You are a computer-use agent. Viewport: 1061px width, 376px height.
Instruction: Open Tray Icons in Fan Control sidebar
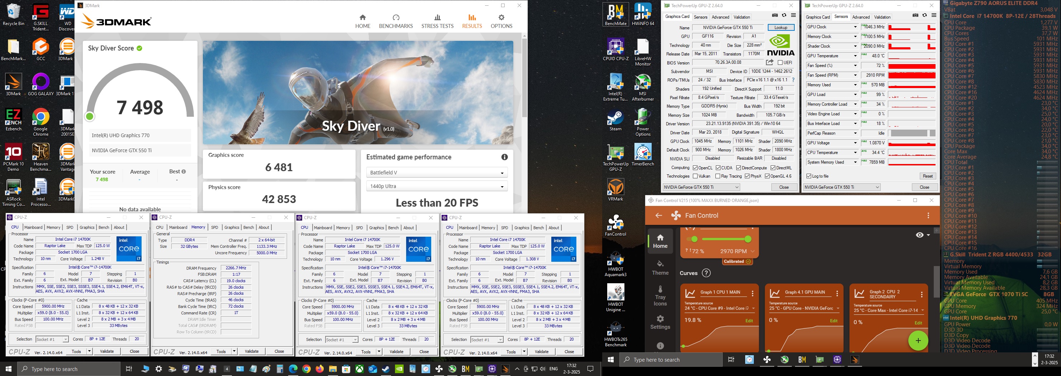point(660,296)
